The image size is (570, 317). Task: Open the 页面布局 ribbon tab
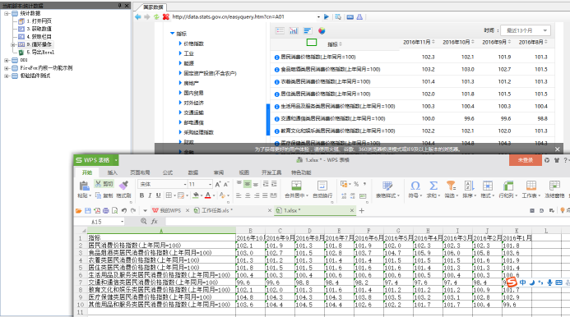140,172
